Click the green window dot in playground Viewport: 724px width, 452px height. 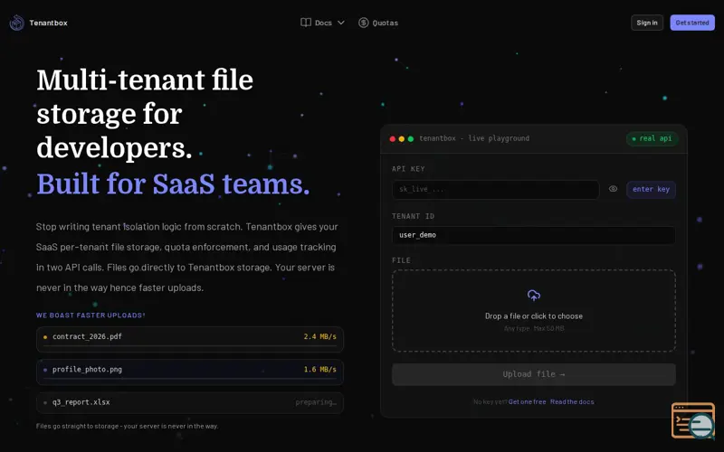point(411,139)
